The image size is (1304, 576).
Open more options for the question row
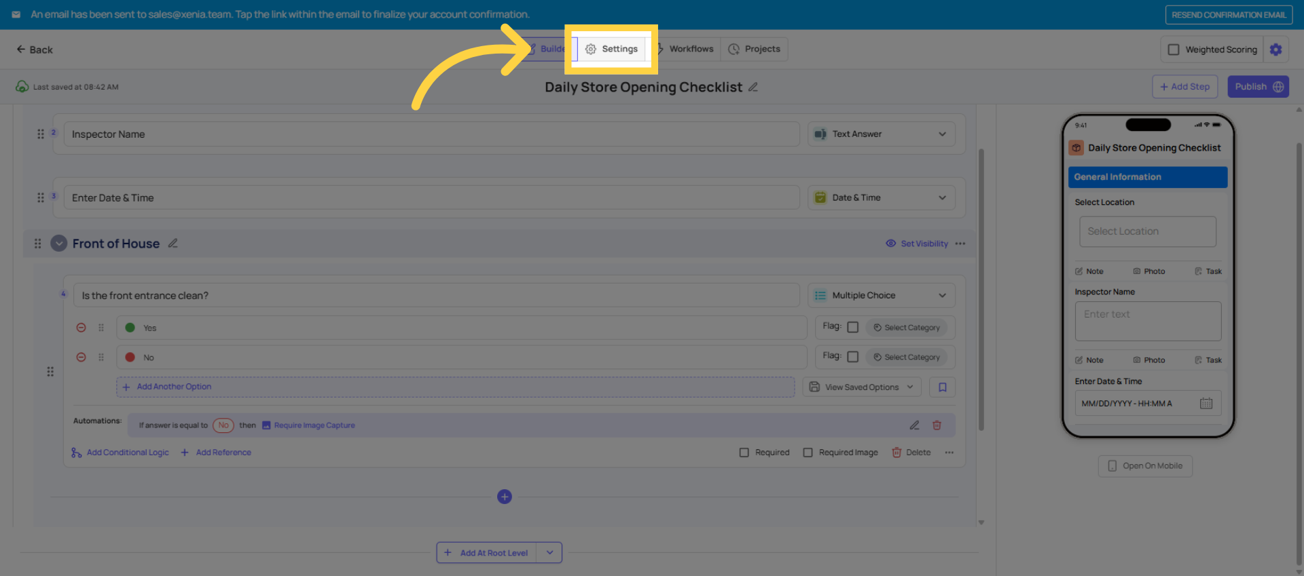coord(949,453)
